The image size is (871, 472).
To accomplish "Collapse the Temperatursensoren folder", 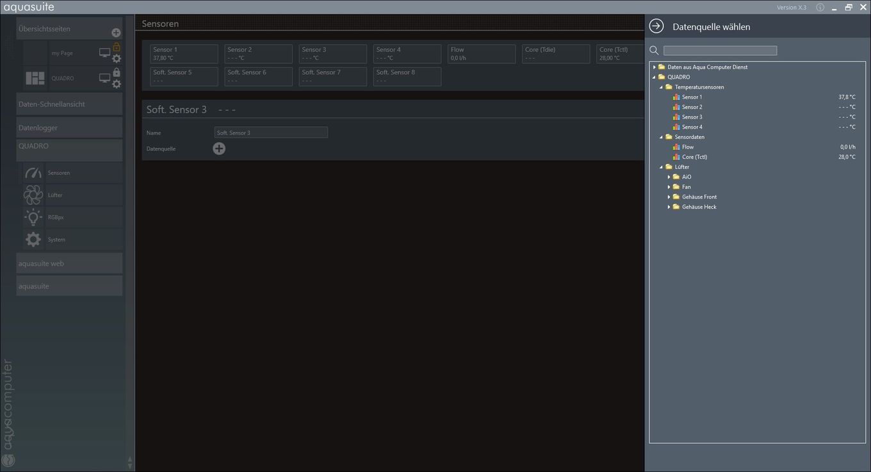I will point(662,87).
